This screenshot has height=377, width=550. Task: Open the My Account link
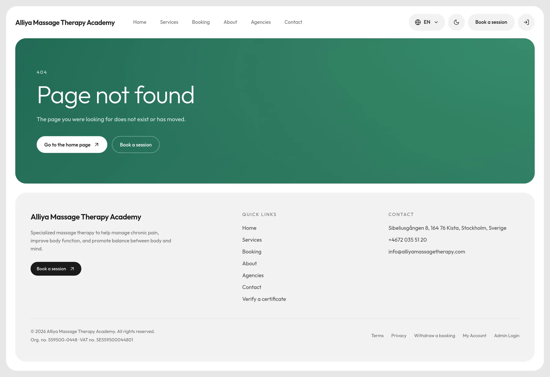pos(475,336)
